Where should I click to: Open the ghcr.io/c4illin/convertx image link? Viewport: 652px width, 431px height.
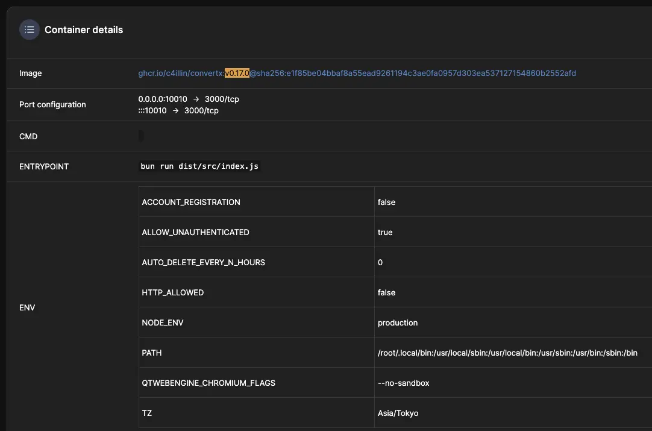click(x=357, y=73)
